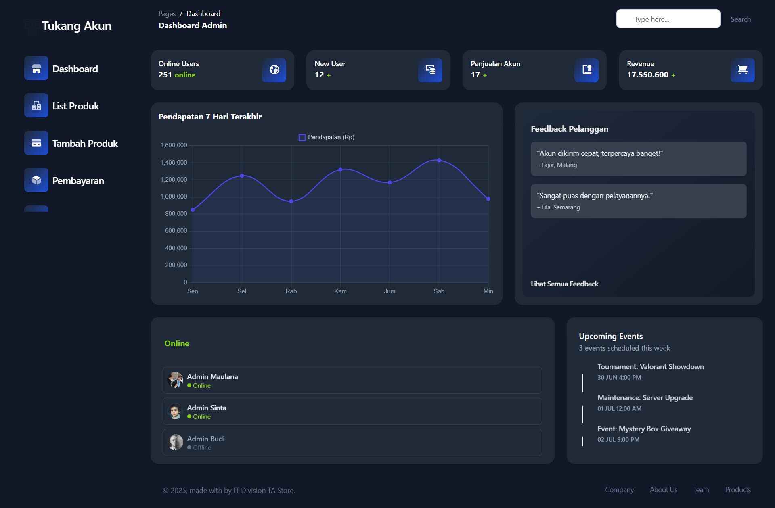Click the globe icon on Online Users card
Image resolution: width=775 pixels, height=508 pixels.
coord(274,70)
